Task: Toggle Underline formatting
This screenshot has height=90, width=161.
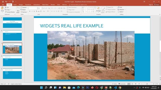Action: tap(34, 11)
